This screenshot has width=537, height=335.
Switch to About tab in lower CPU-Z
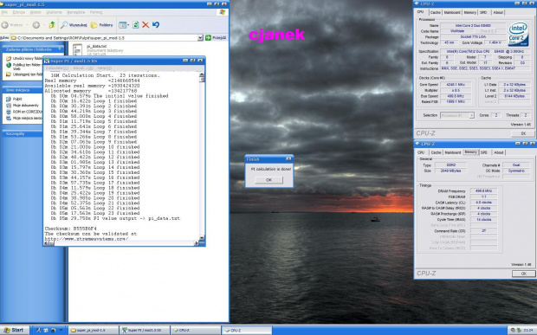[499, 152]
